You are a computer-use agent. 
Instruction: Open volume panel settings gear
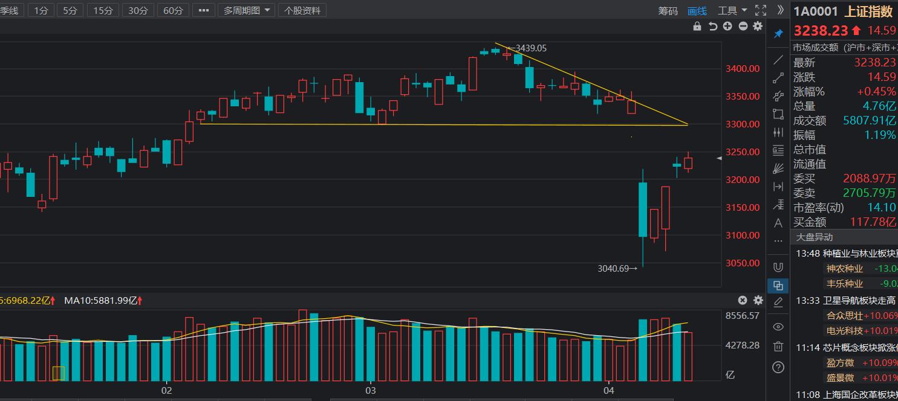pyautogui.click(x=758, y=300)
